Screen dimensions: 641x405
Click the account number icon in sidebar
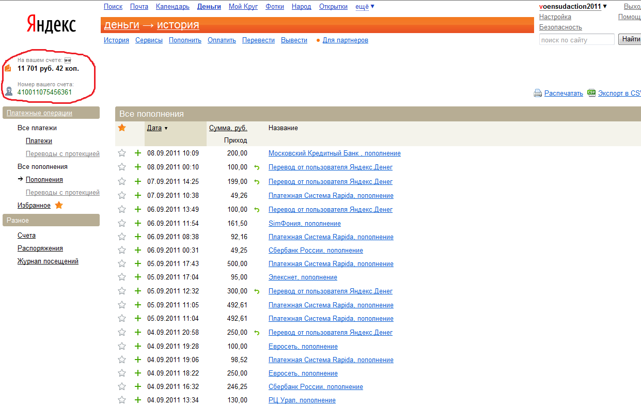(9, 91)
